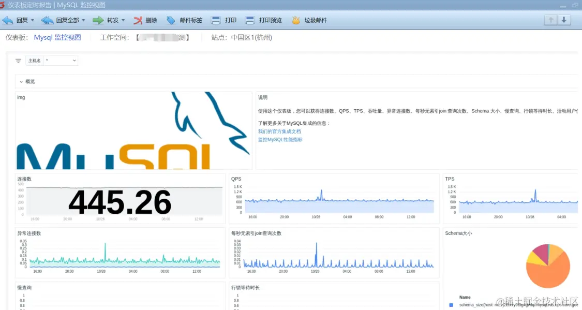The image size is (582, 310).
Task: Open 我们的官方集成文档 link
Action: pos(279,131)
